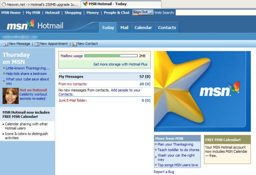The height and width of the screenshot is (175, 256).
Task: Click the MSN butterfly icon on browser tab
Action: [85, 4]
